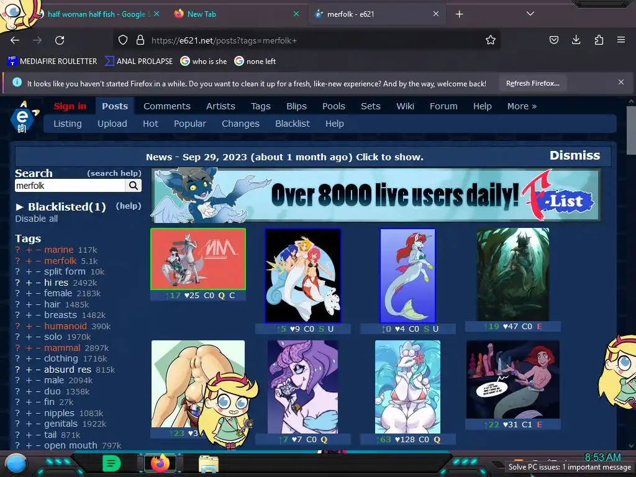Click 'Solve PC issues' notification message
This screenshot has height=477, width=636.
coord(570,467)
